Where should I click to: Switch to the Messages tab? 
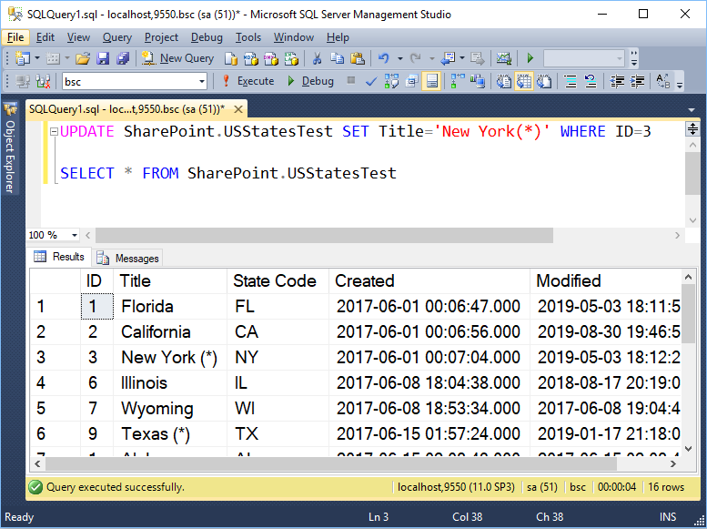[127, 259]
